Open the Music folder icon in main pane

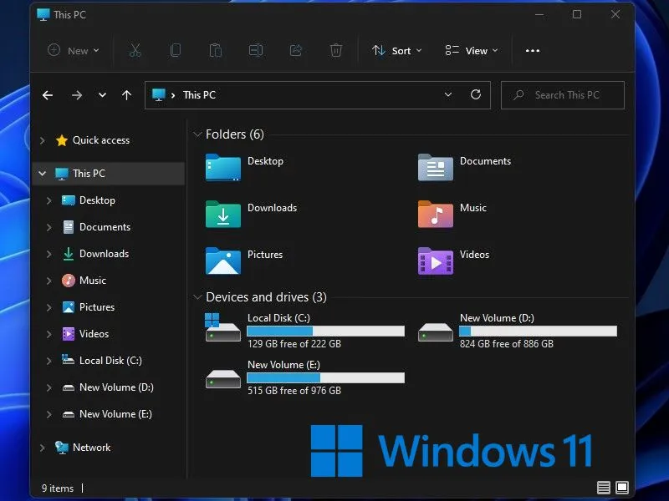click(435, 215)
